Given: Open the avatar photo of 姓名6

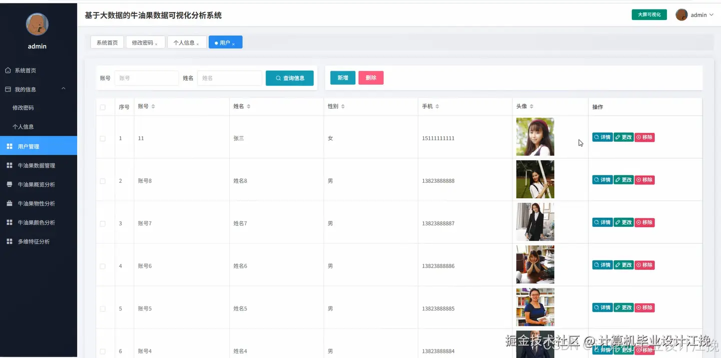Looking at the screenshot, I should [x=535, y=264].
